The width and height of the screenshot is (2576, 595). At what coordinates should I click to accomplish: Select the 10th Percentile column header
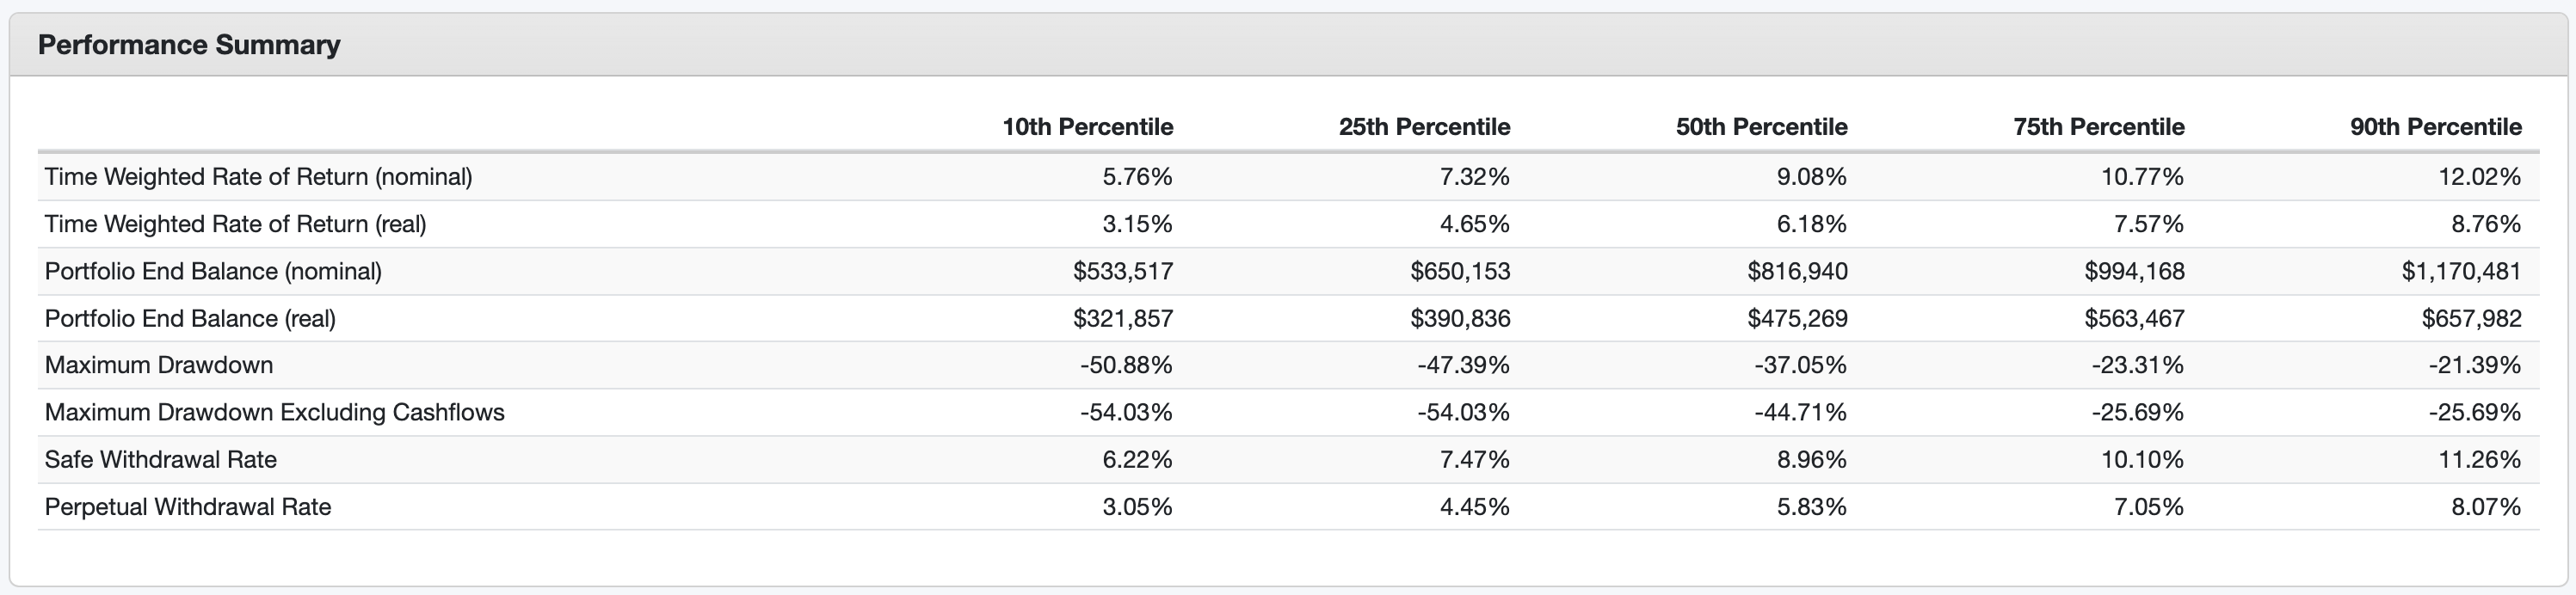(1087, 127)
